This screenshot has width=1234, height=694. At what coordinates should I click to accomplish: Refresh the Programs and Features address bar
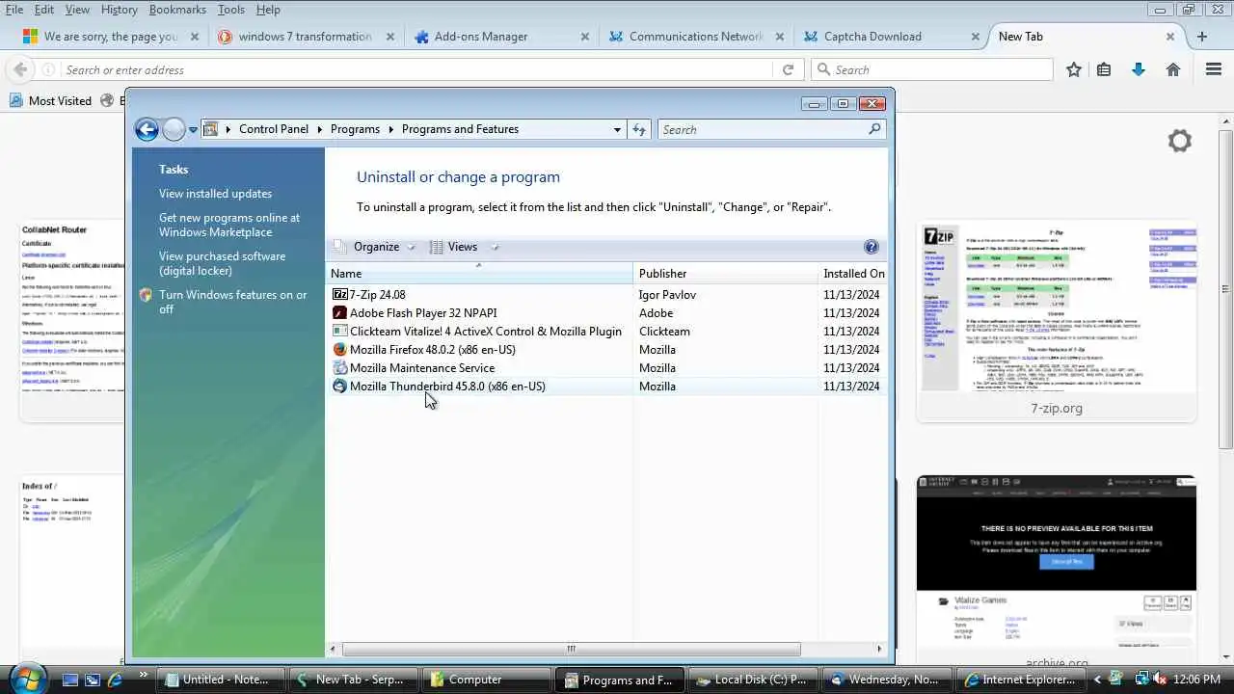tap(638, 129)
